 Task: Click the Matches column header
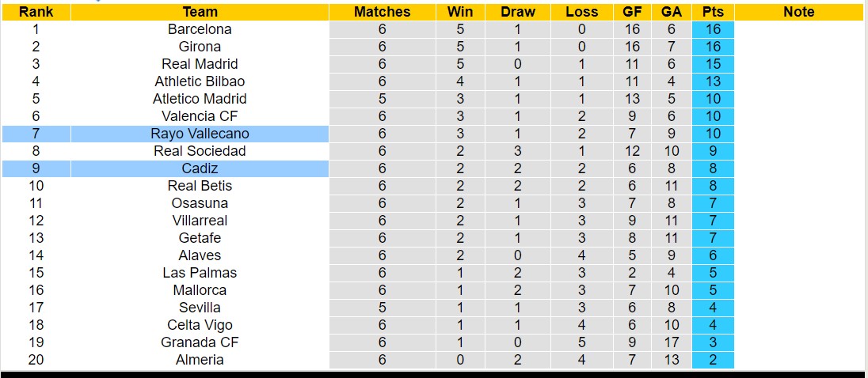[382, 12]
